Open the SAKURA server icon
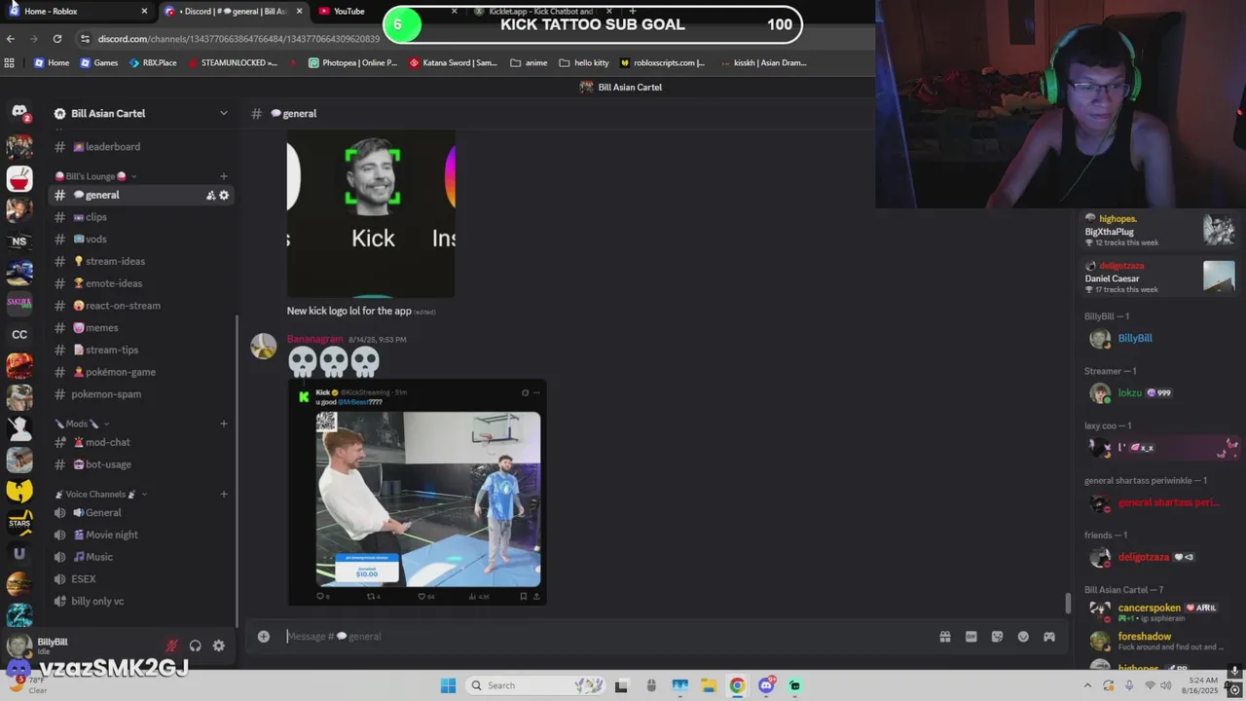Image resolution: width=1246 pixels, height=701 pixels. (19, 303)
